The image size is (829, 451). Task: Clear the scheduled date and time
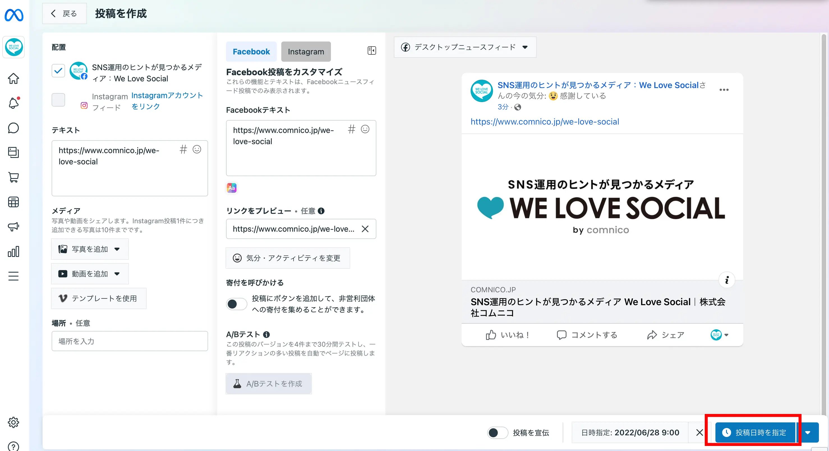tap(699, 432)
